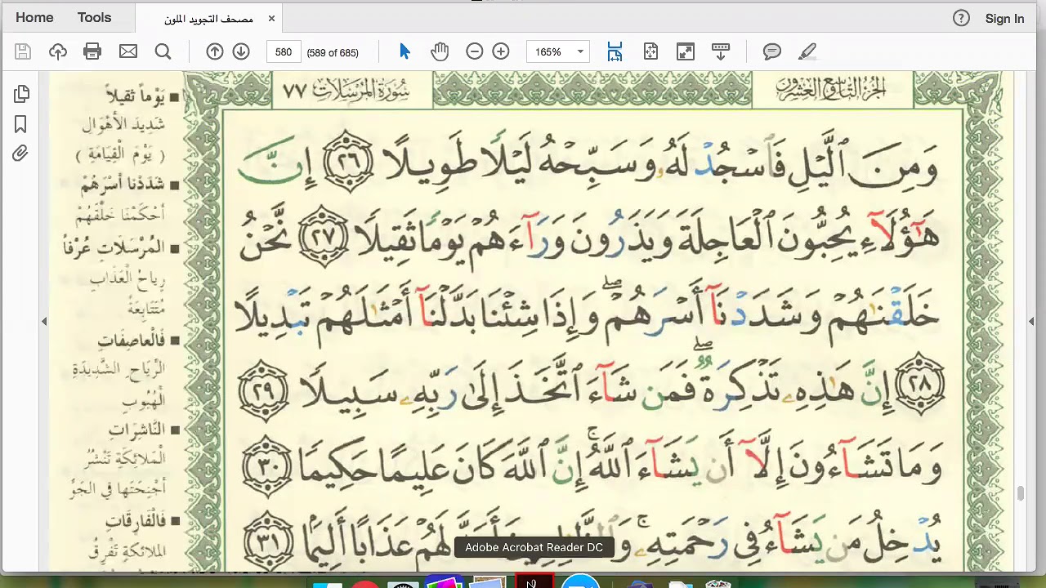Click verse number marker ٢٨
The width and height of the screenshot is (1046, 588).
coord(920,385)
